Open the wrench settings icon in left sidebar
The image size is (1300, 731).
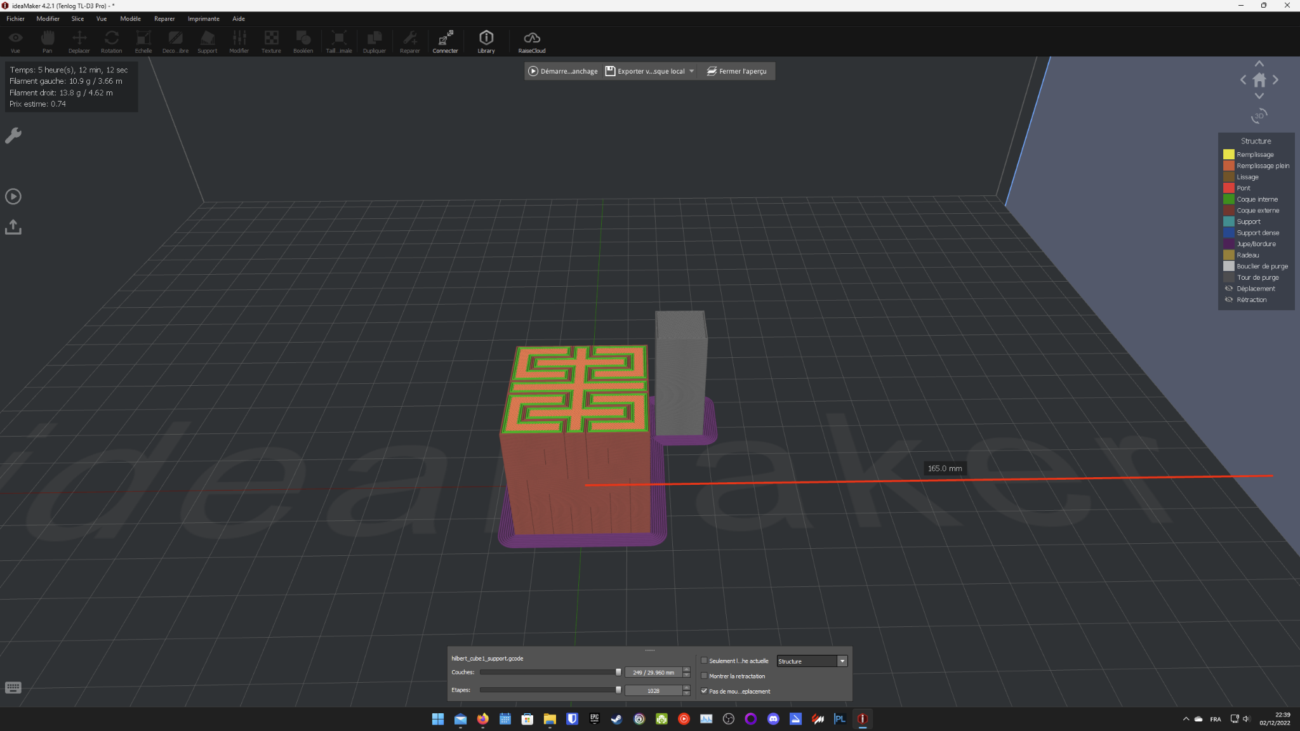click(13, 135)
